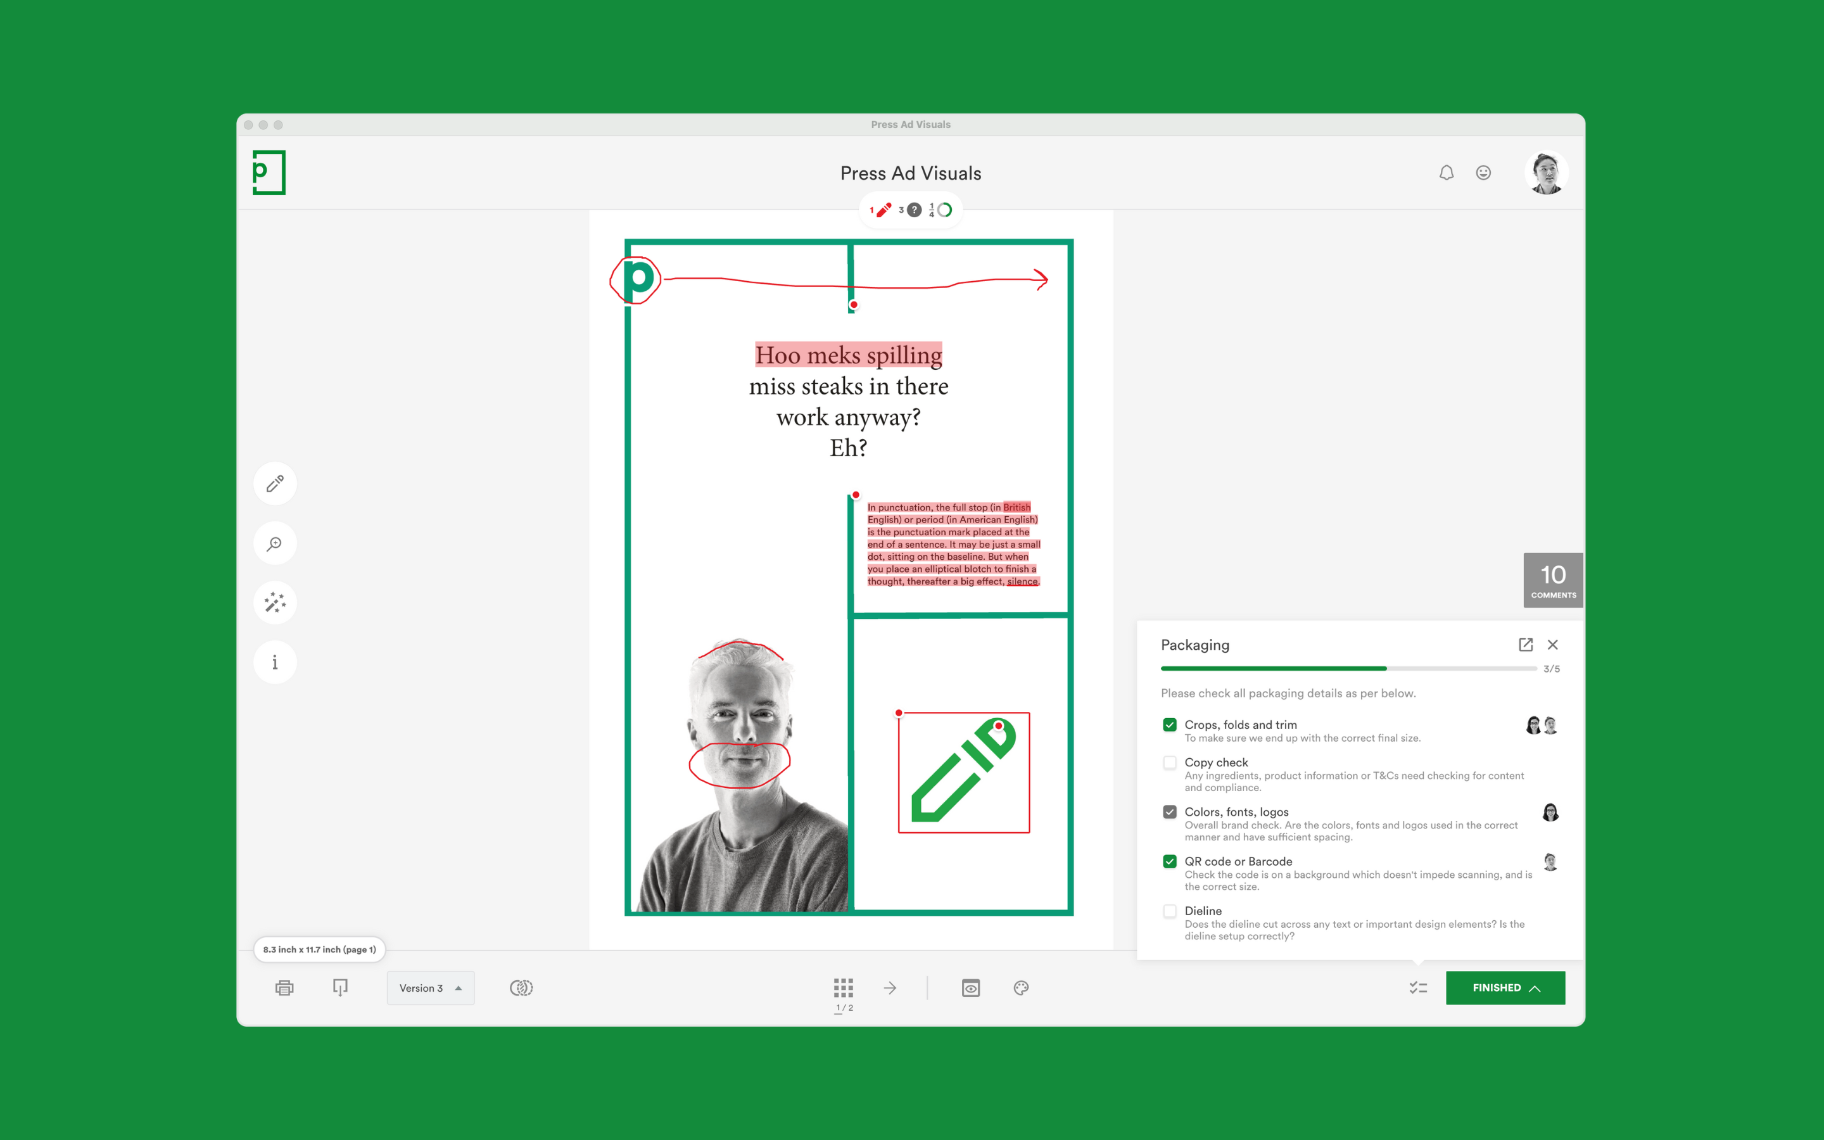Open the page grid thumbnails view
Image resolution: width=1824 pixels, height=1140 pixels.
tap(844, 988)
